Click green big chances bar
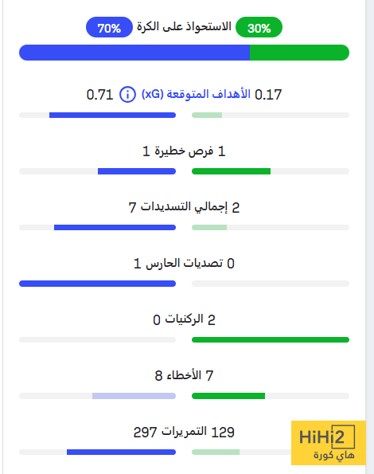Viewport: 374px width, 474px height. pos(232,171)
